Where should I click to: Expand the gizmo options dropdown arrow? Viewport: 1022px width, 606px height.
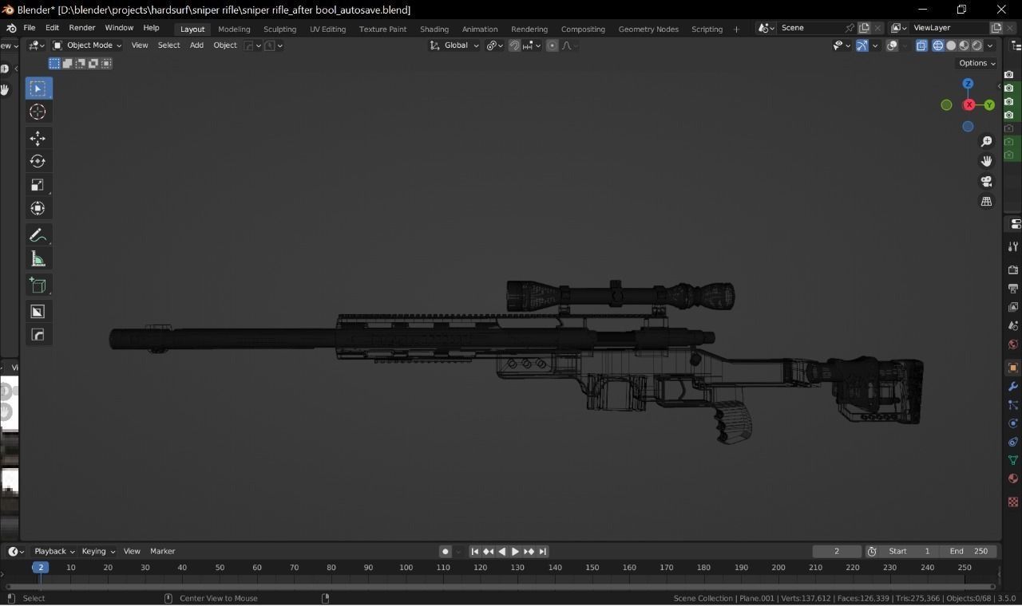pos(875,45)
